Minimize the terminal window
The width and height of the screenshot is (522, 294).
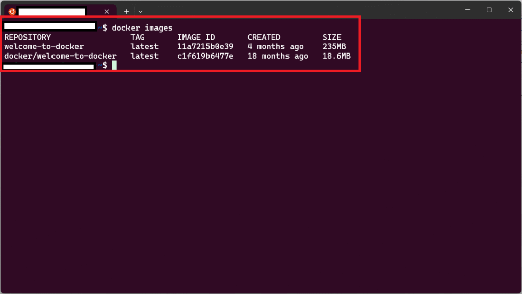click(468, 10)
